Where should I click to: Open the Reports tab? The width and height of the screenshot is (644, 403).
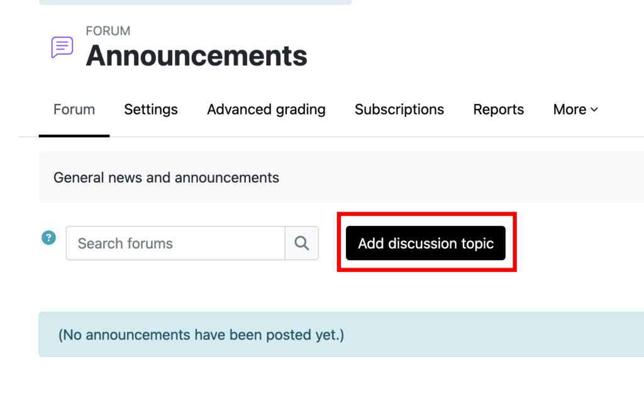(499, 110)
